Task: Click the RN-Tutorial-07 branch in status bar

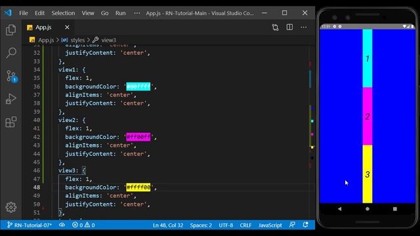Action: [29, 225]
